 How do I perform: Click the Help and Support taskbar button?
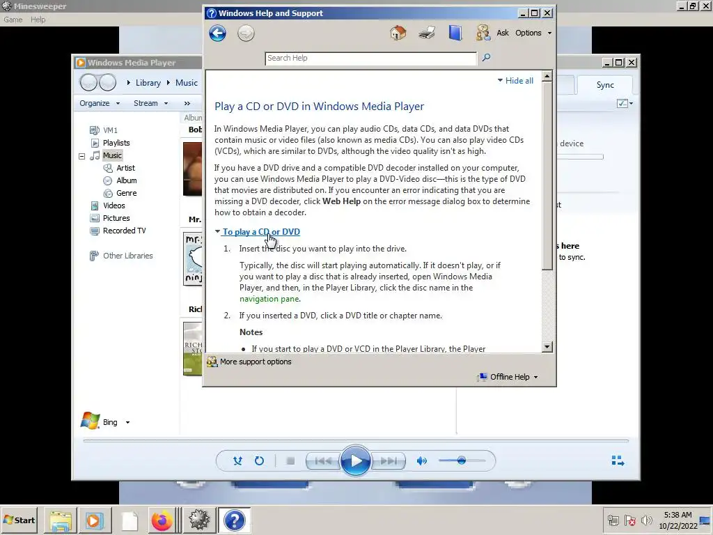pyautogui.click(x=235, y=520)
